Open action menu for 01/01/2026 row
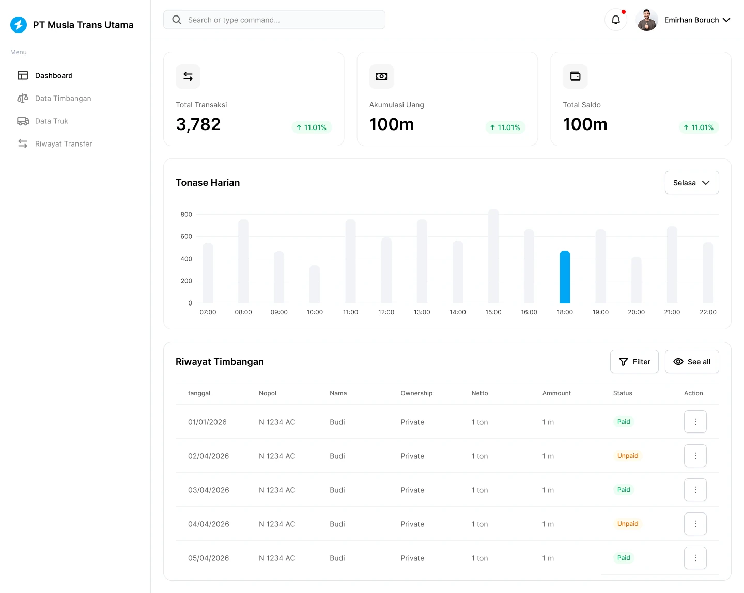 coord(695,422)
